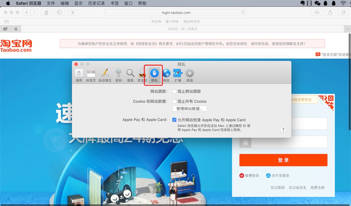
Task: Click 忘记密码 link
Action: tap(278, 187)
